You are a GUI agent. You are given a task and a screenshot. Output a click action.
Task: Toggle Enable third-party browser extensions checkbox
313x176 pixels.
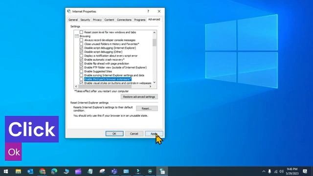(x=81, y=79)
